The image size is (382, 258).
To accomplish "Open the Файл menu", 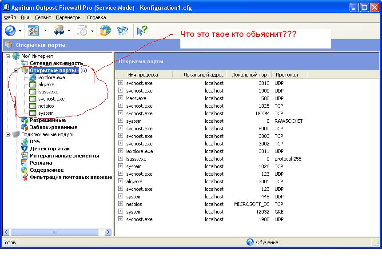I will [x=10, y=18].
